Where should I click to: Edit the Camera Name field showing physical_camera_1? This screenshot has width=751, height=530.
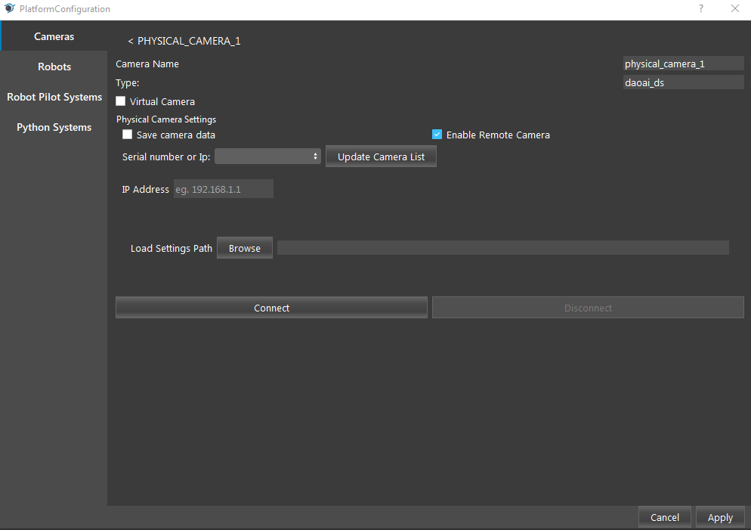click(682, 63)
